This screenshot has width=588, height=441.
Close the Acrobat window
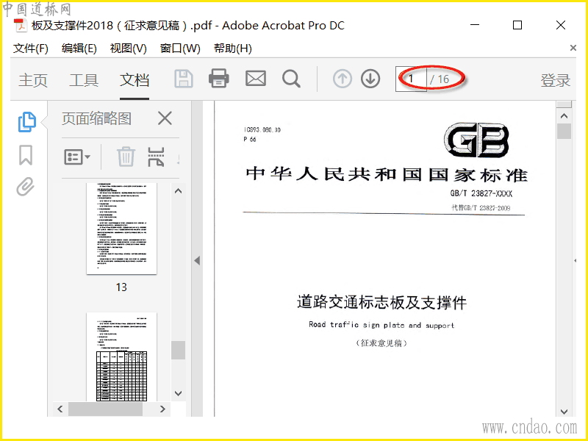[x=561, y=25]
